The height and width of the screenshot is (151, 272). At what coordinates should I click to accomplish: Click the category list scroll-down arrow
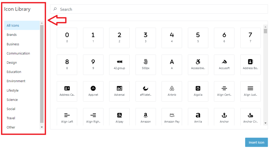(42, 127)
